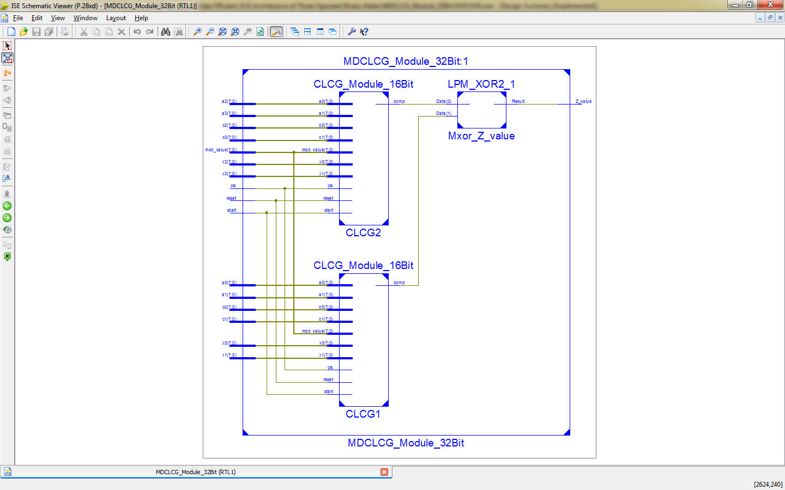Click the blue text label A icon
Viewport: 785px width, 490px height.
click(7, 179)
